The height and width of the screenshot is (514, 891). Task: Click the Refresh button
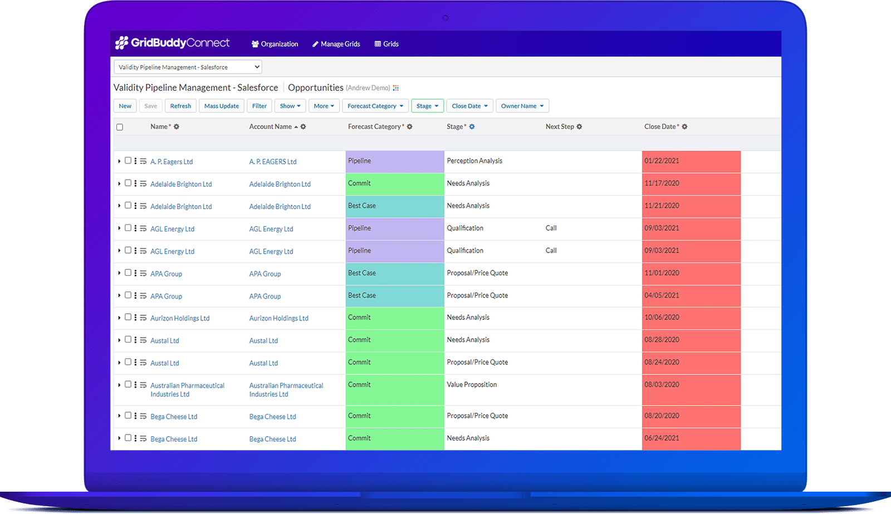(180, 106)
